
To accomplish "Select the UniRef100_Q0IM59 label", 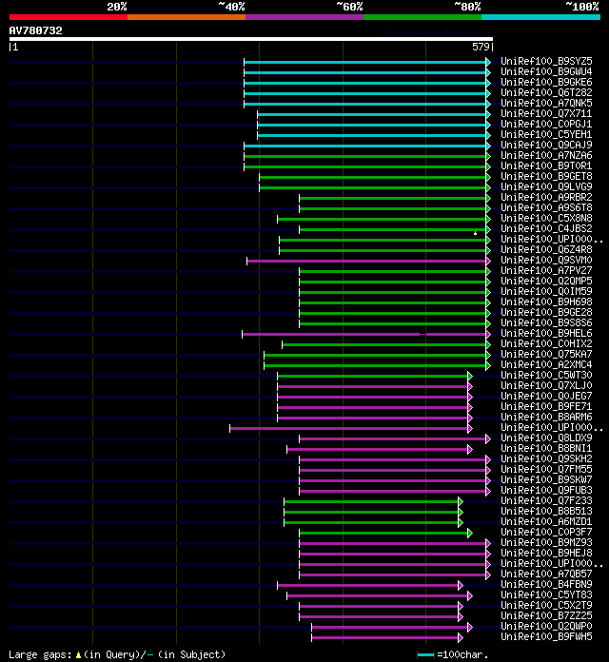I will tap(546, 291).
